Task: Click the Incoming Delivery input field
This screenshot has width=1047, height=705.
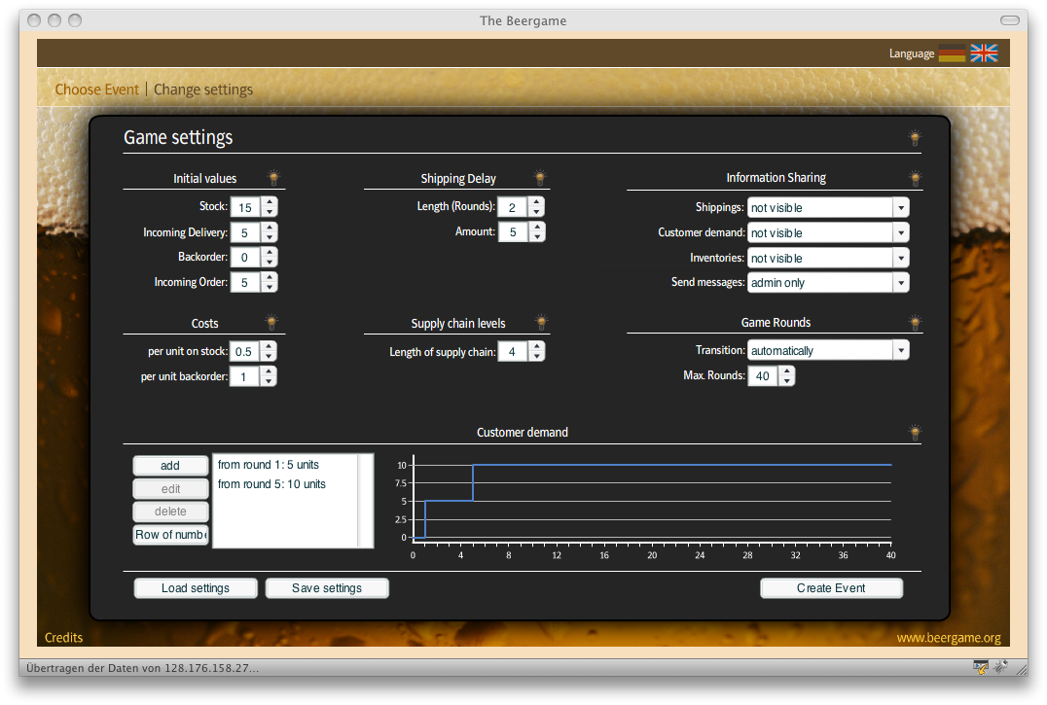Action: tap(246, 232)
